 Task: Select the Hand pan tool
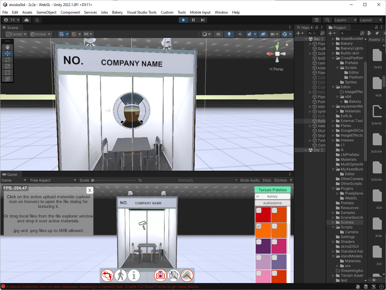pyautogui.click(x=7, y=47)
